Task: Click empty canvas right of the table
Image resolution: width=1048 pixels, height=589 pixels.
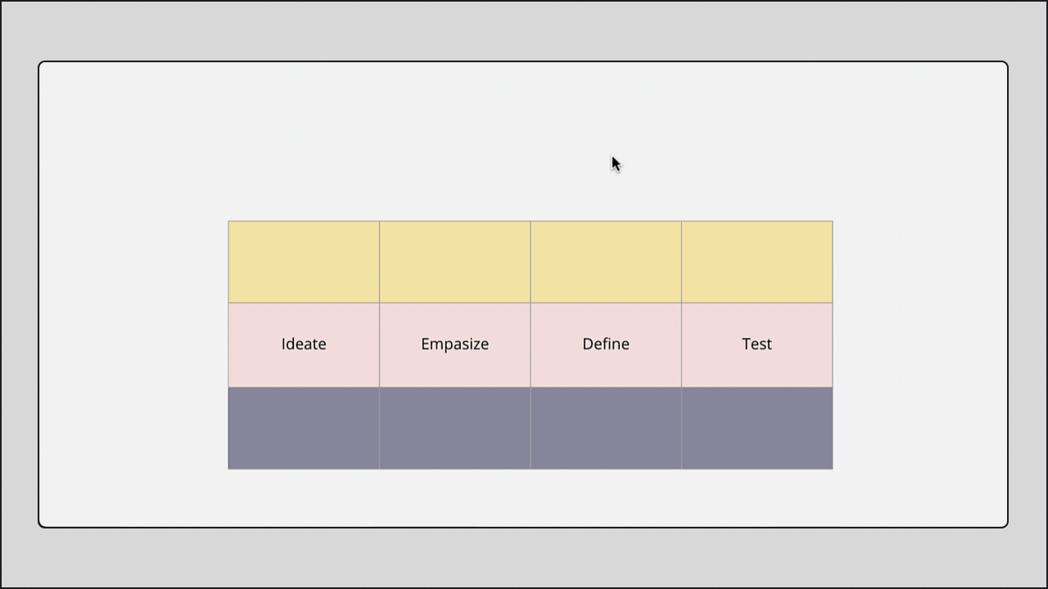Action: coord(917,344)
